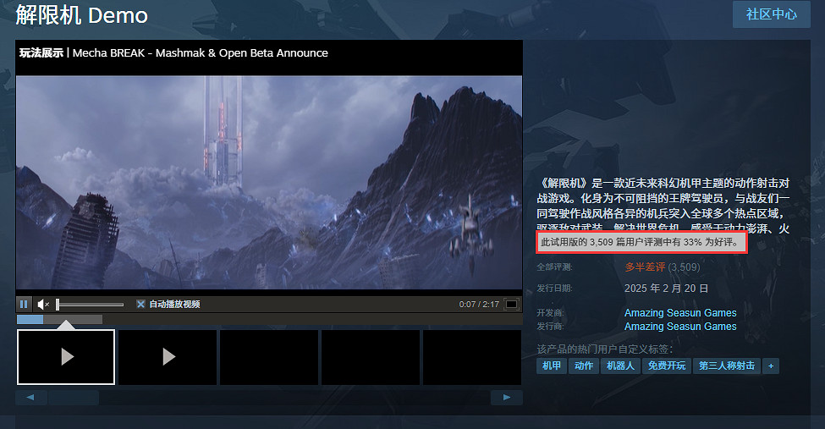
Task: Adjust the video volume slider
Action: 90,305
